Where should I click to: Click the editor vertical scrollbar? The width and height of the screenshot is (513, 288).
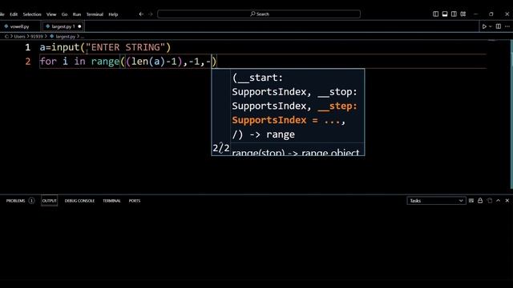click(x=511, y=114)
